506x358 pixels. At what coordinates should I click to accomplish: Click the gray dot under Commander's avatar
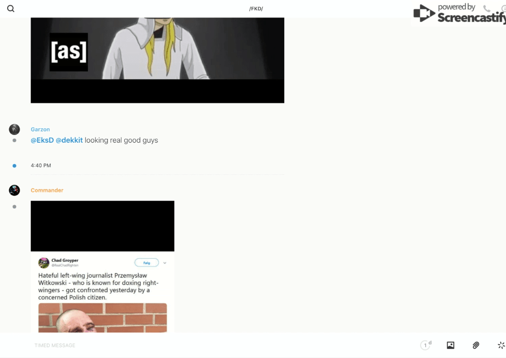pos(14,207)
